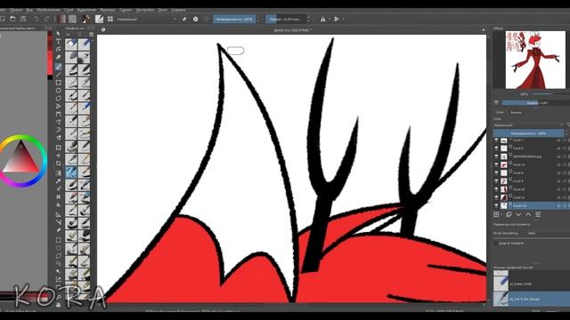This screenshot has width=570, height=320.
Task: Add a new paint layer
Action: pyautogui.click(x=496, y=214)
